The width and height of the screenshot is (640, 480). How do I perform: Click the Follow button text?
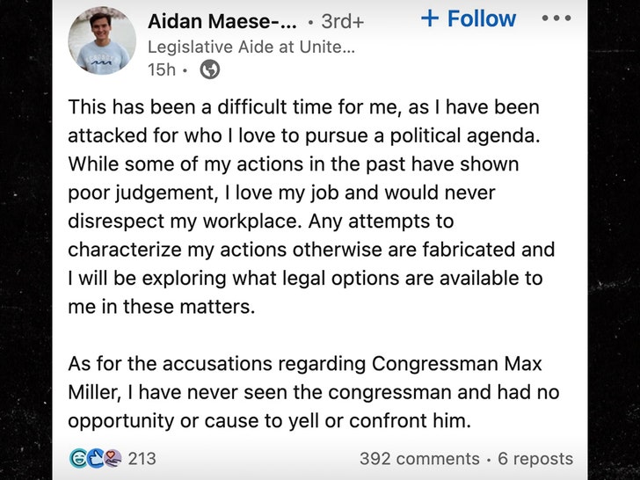[x=483, y=18]
